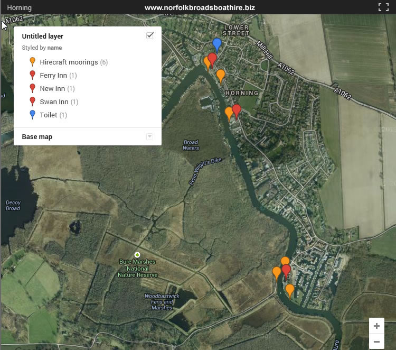Zoom in with the plus button
The image size is (396, 350).
[x=376, y=326]
